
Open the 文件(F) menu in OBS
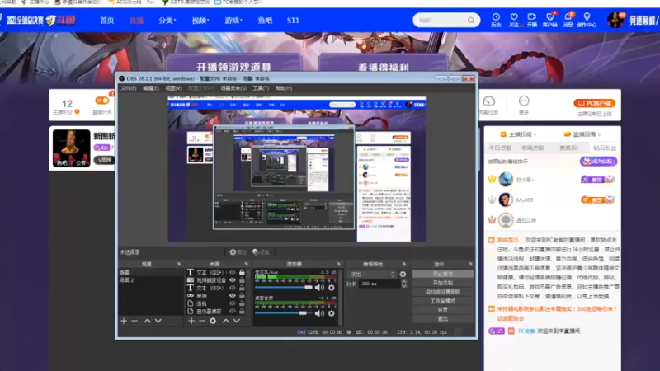tap(129, 88)
